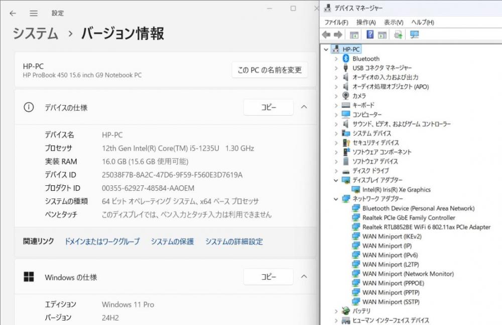
Task: Collapse the デバイスの仕様 section chevron
Action: click(304, 107)
